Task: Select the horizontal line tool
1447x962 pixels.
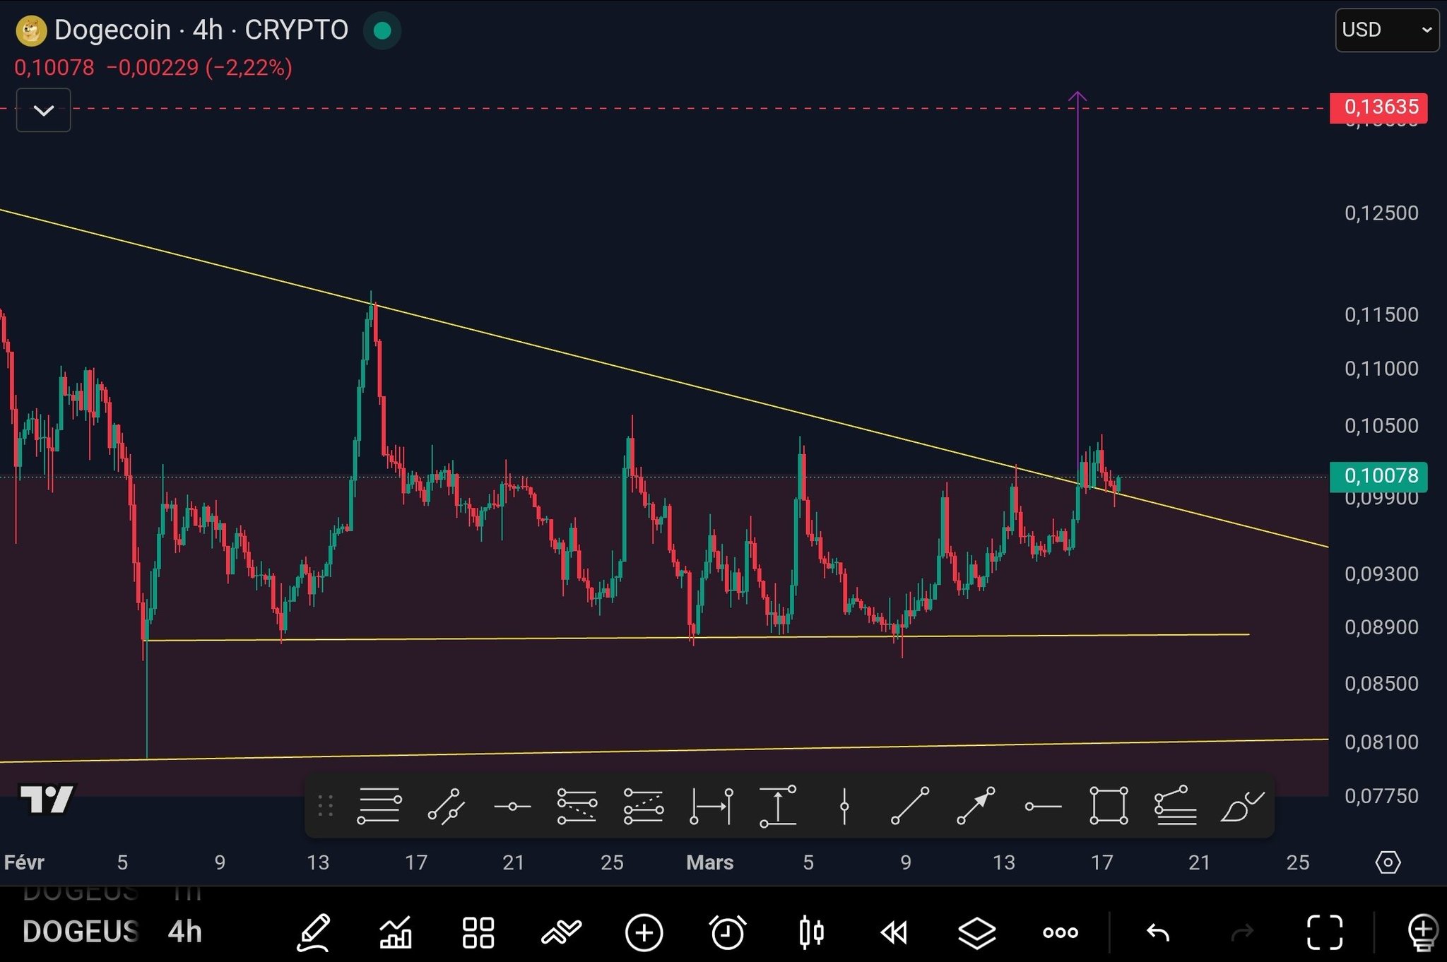Action: point(512,806)
